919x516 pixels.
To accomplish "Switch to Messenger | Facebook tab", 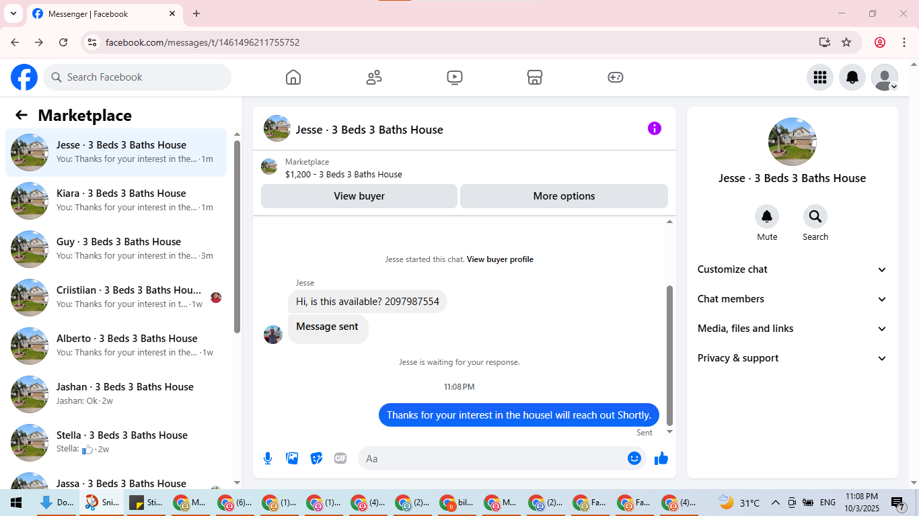I will click(x=104, y=13).
